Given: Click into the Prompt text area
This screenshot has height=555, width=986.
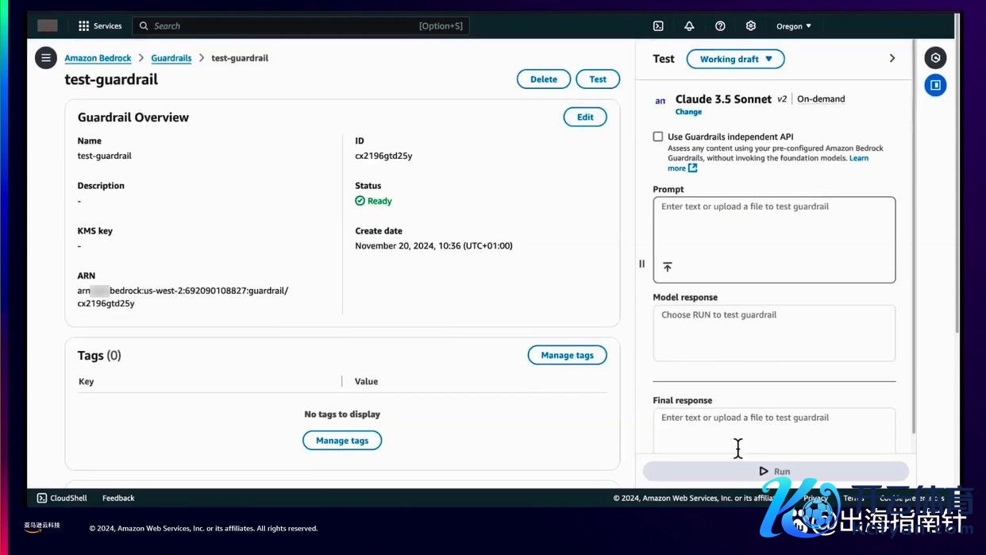Looking at the screenshot, I should click(774, 230).
